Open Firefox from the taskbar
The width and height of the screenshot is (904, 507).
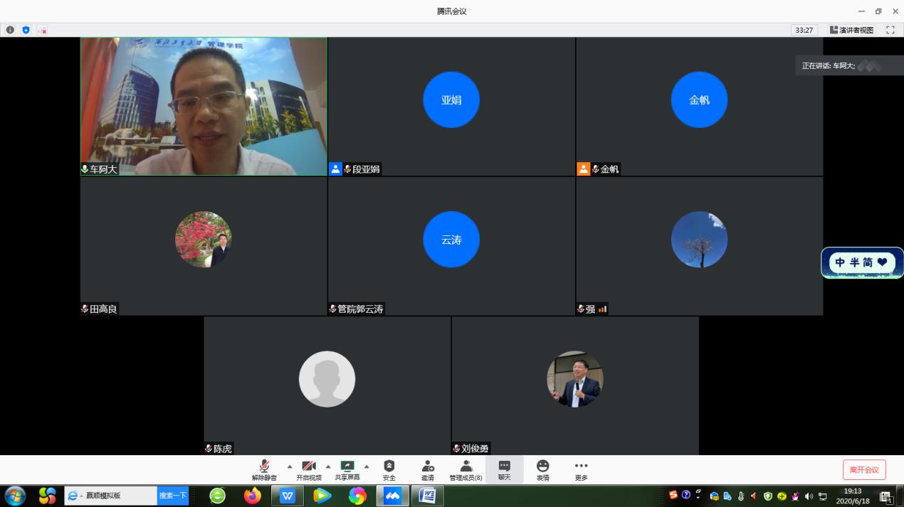tap(253, 496)
